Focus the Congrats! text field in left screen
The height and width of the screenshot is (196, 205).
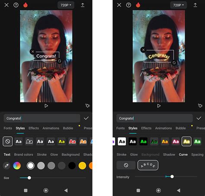point(42,118)
